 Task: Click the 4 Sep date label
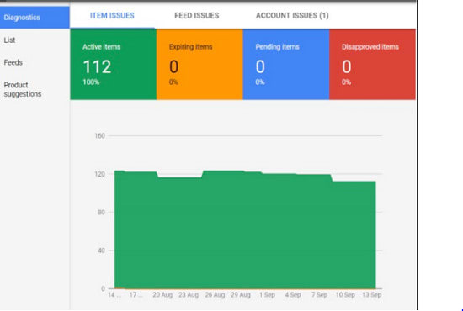pos(293,295)
